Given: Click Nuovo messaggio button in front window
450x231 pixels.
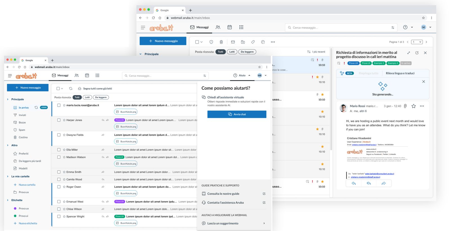Looking at the screenshot, I should click(x=28, y=88).
